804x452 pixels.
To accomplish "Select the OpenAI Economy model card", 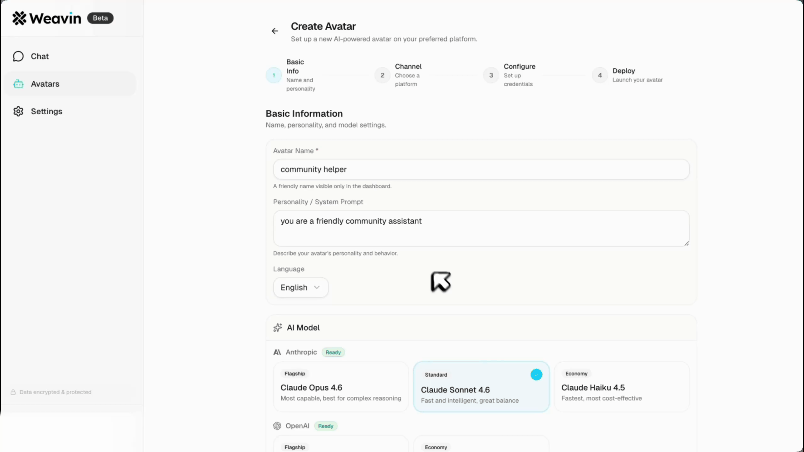I will [481, 444].
